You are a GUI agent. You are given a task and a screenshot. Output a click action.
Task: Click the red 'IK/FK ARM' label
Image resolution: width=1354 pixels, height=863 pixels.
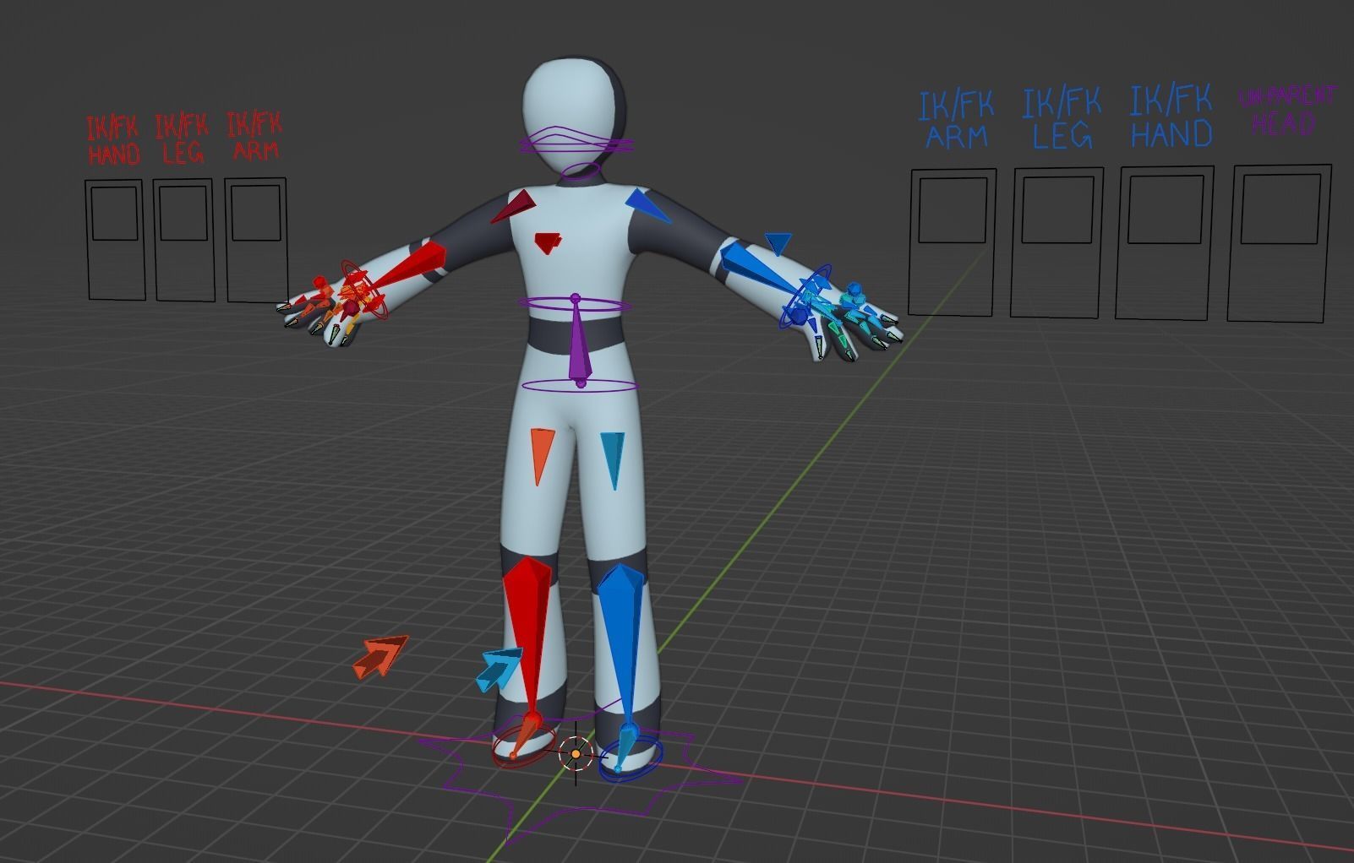[254, 135]
